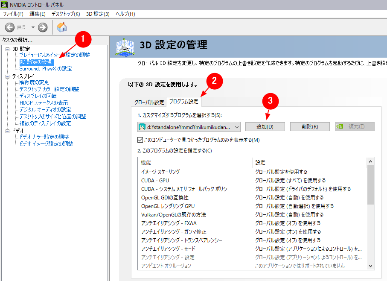The width and height of the screenshot is (387, 281).
Task: Click the forward arrow navigation icon
Action: tap(43, 27)
